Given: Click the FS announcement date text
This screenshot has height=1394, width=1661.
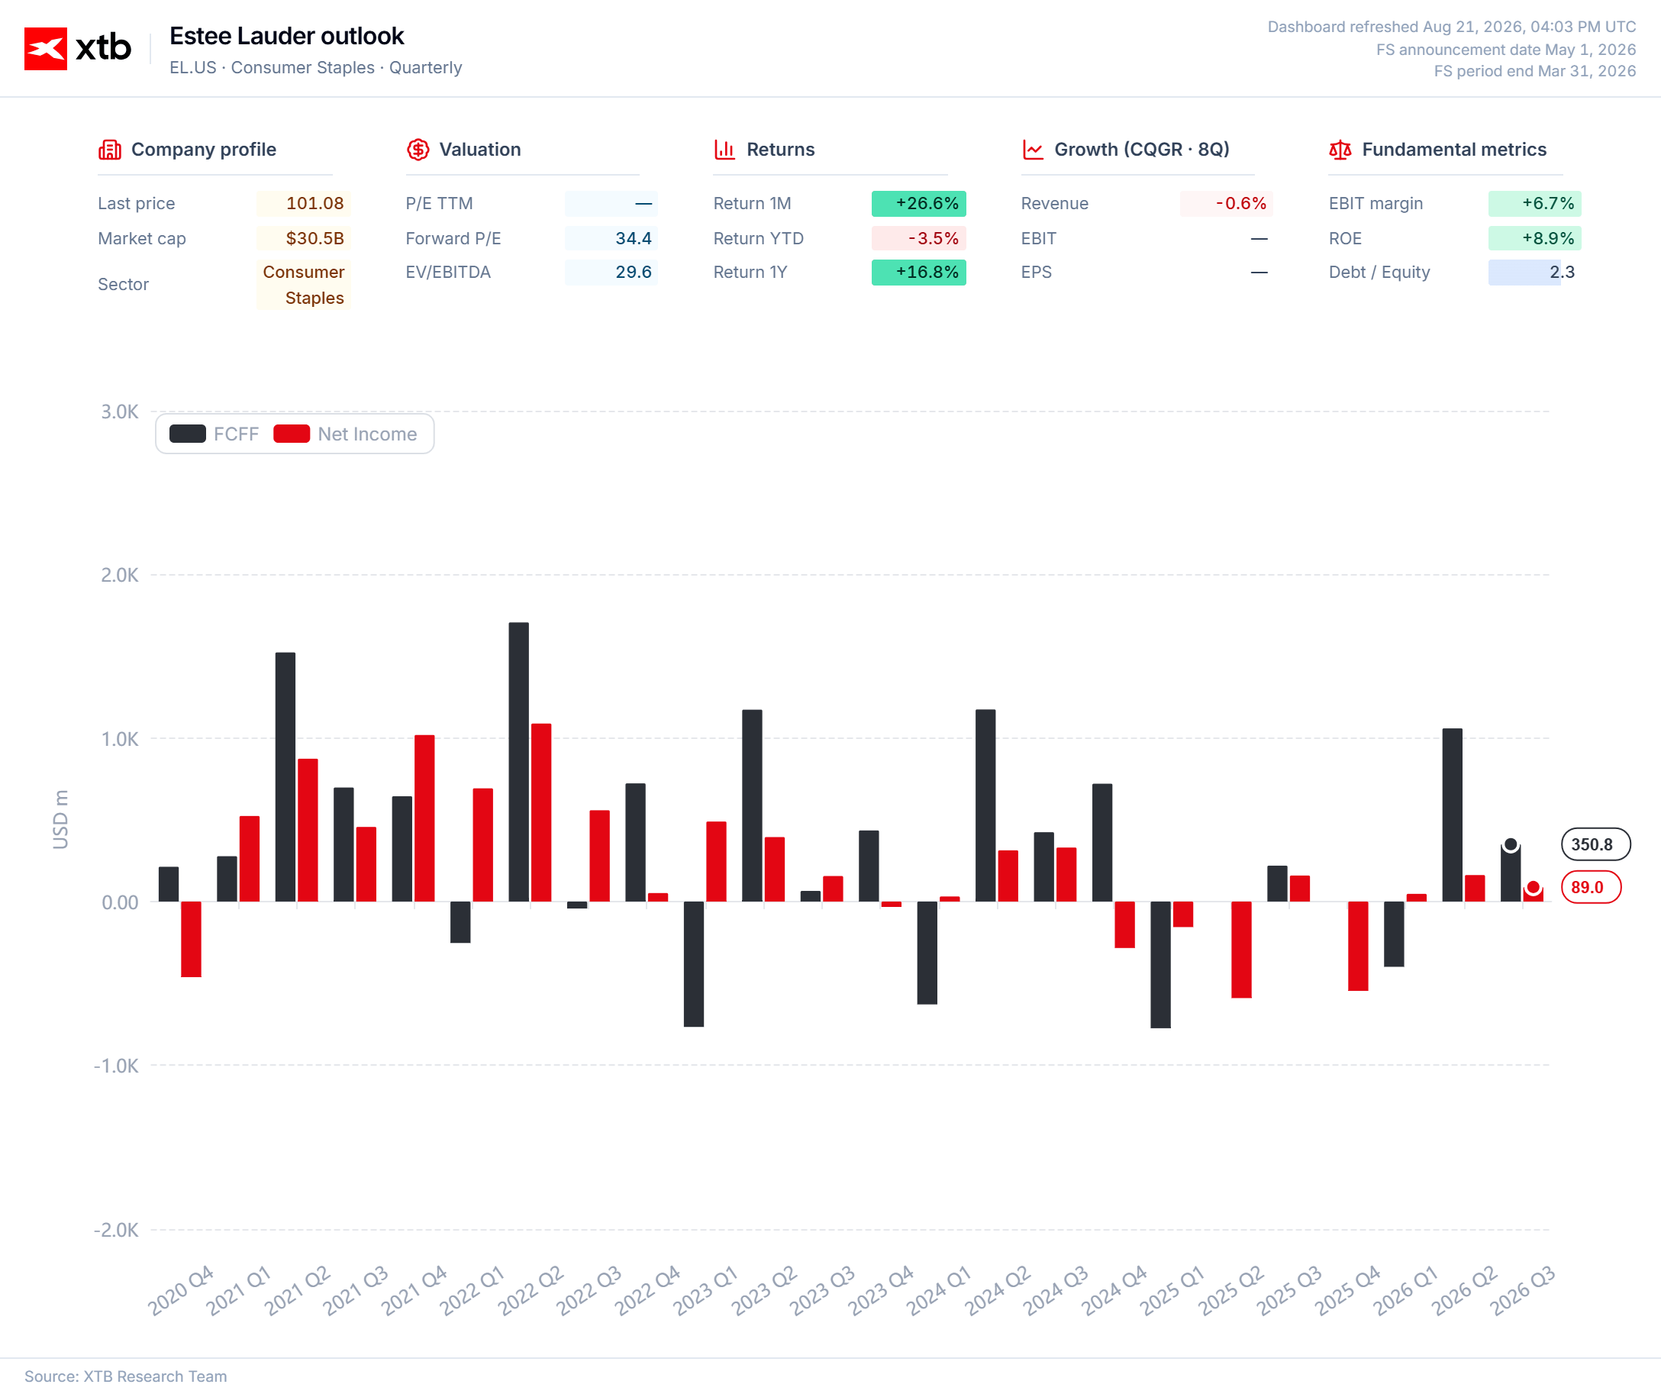Looking at the screenshot, I should coord(1506,50).
